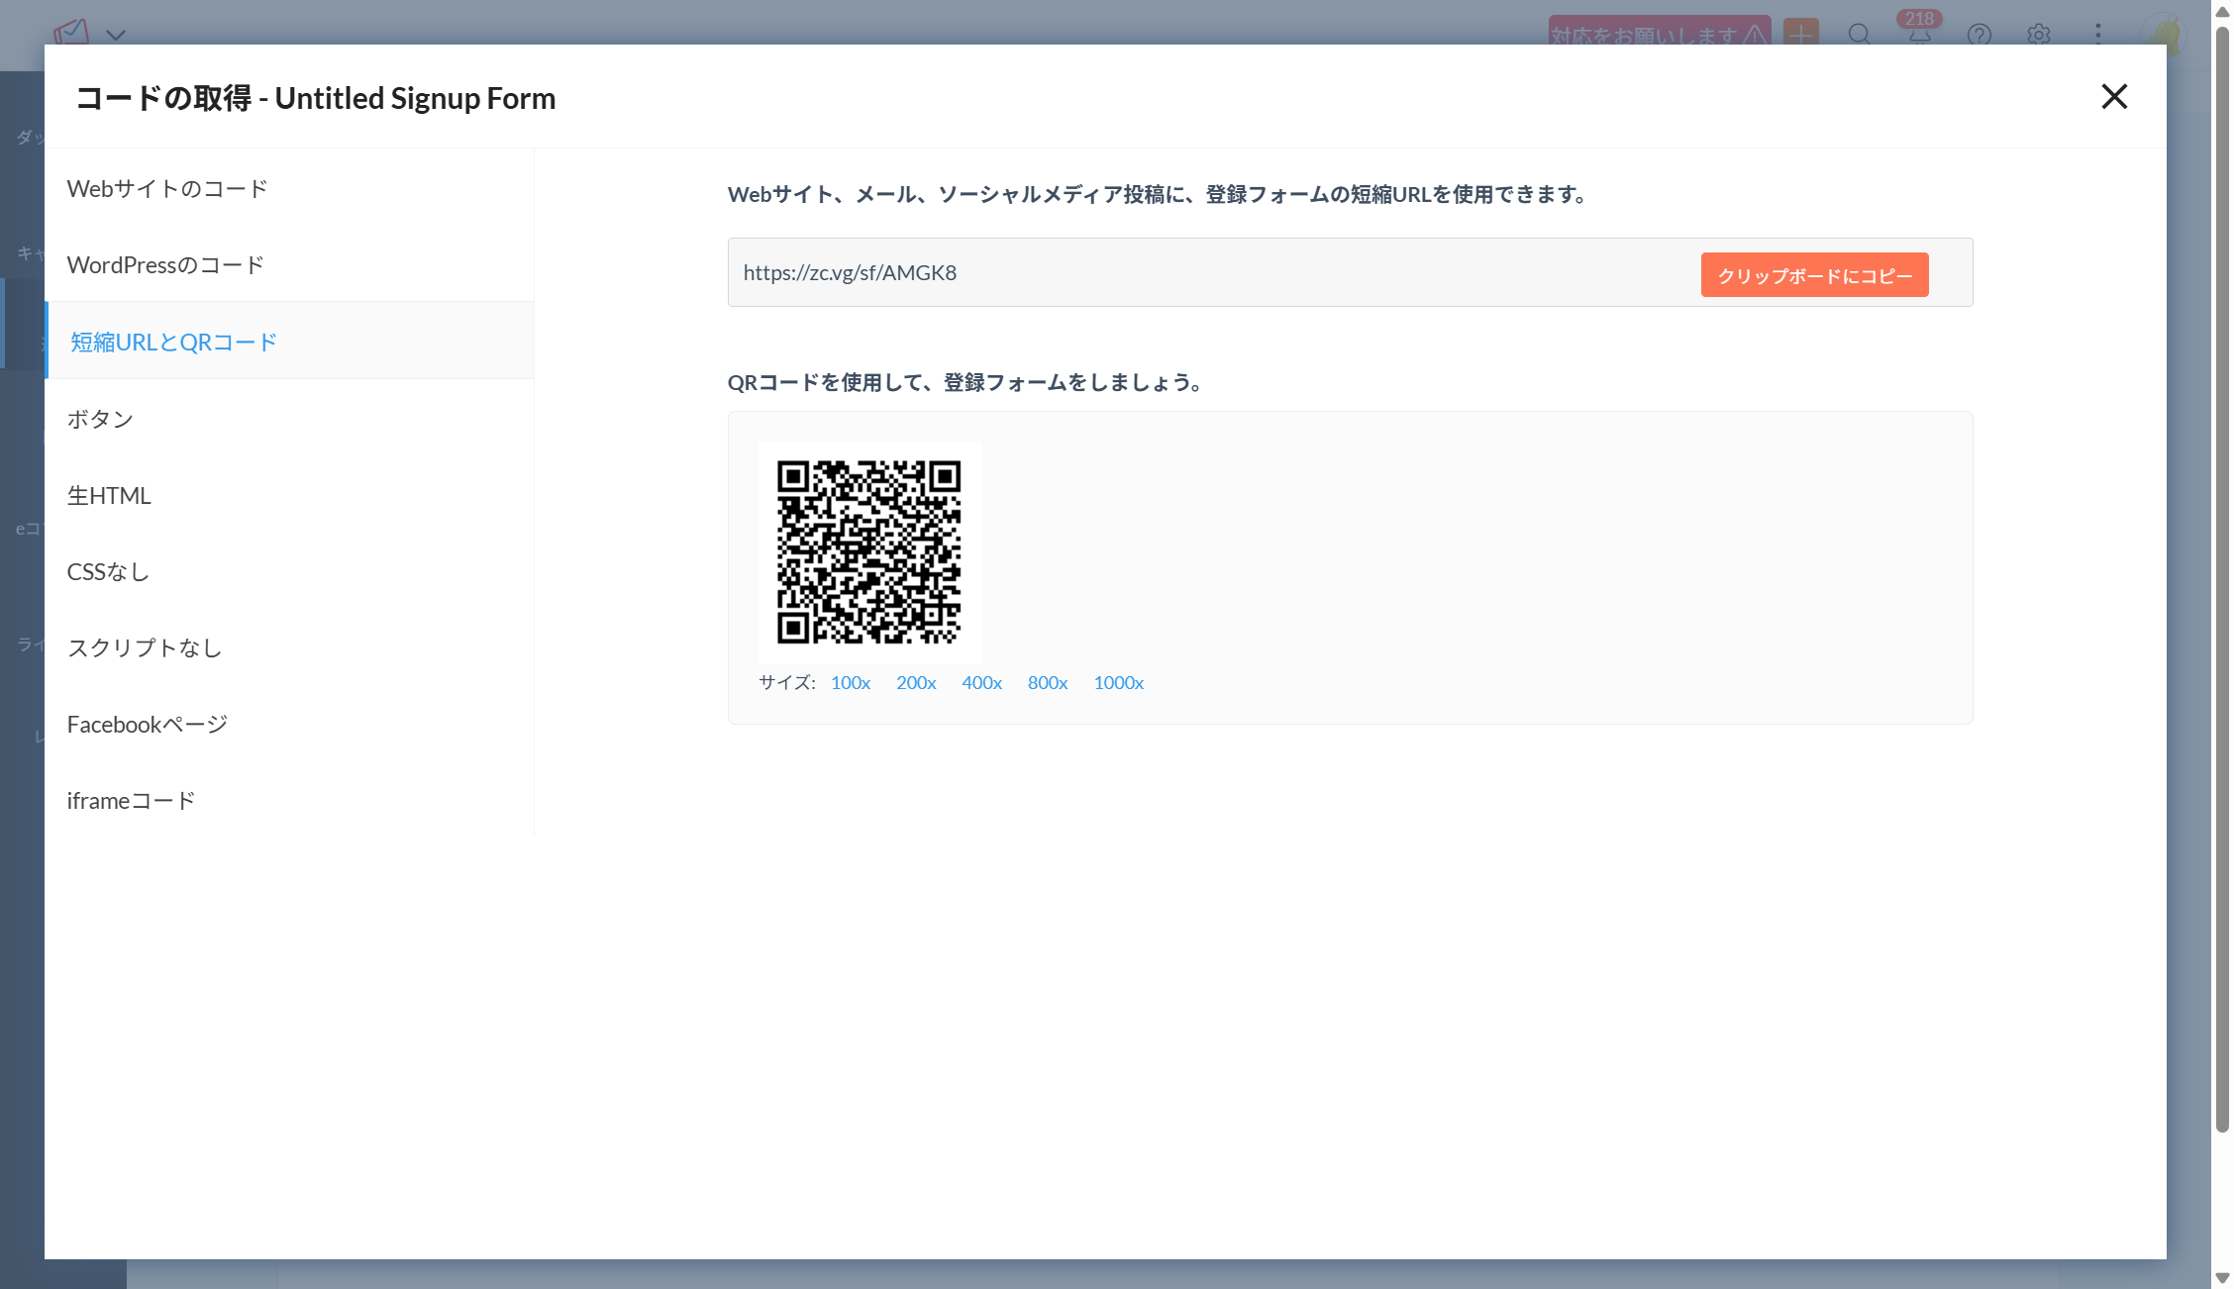This screenshot has height=1289, width=2234.
Task: Click the page scrollbar up arrow
Action: tap(2222, 11)
